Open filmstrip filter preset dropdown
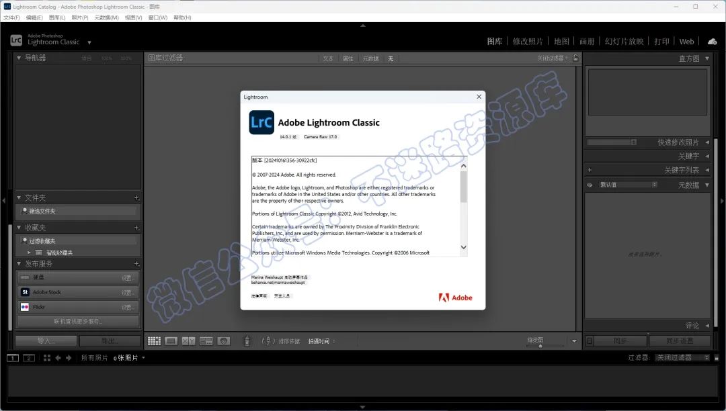Image resolution: width=726 pixels, height=411 pixels. [x=683, y=358]
